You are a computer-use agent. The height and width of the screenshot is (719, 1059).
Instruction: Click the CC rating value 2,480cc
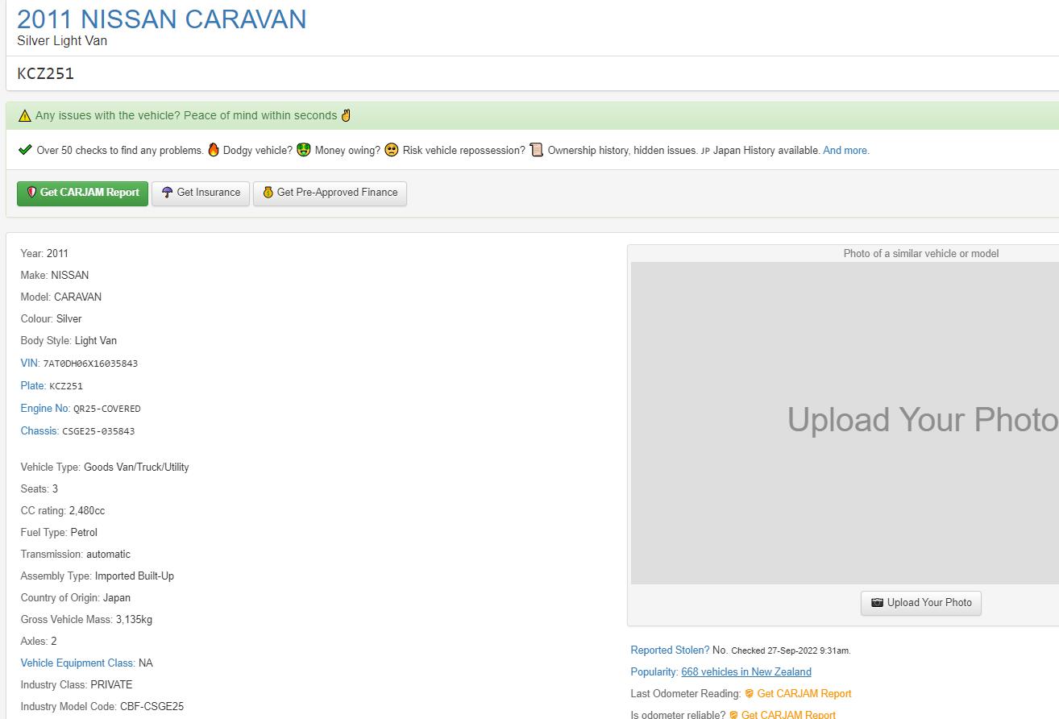click(87, 511)
